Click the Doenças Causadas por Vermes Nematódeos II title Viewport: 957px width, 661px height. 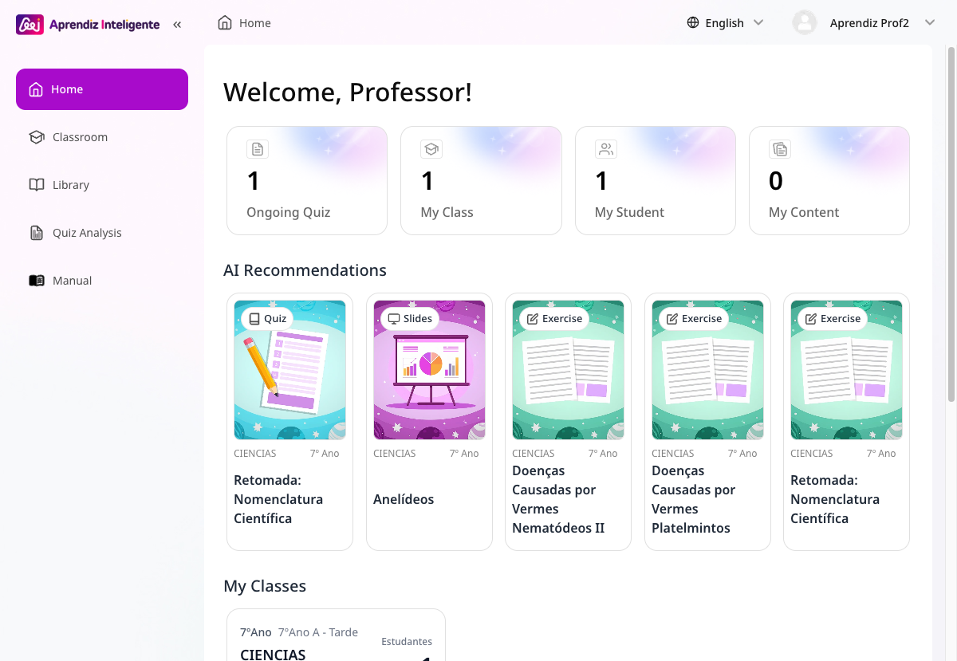coord(558,499)
